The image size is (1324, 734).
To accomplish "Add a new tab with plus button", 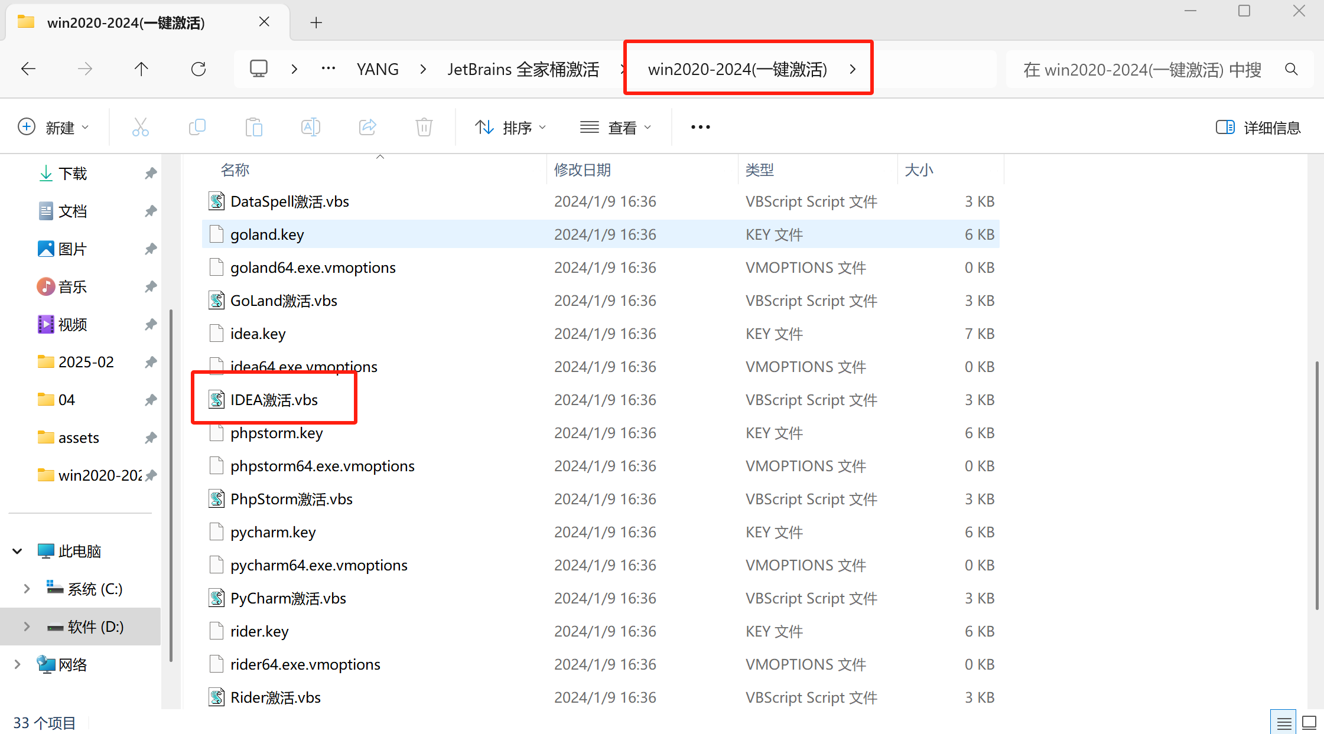I will point(316,22).
